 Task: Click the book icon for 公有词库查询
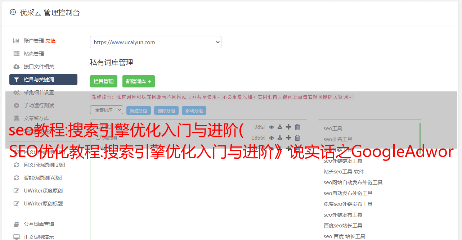tap(17, 224)
